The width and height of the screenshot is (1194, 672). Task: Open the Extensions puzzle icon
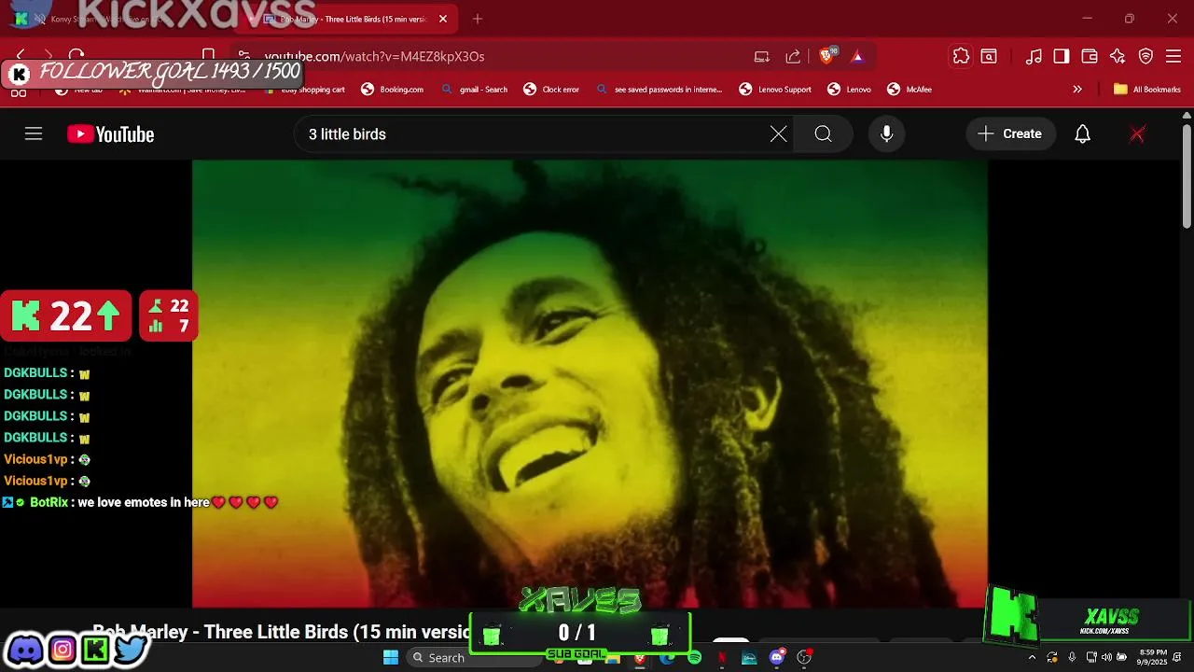[961, 56]
